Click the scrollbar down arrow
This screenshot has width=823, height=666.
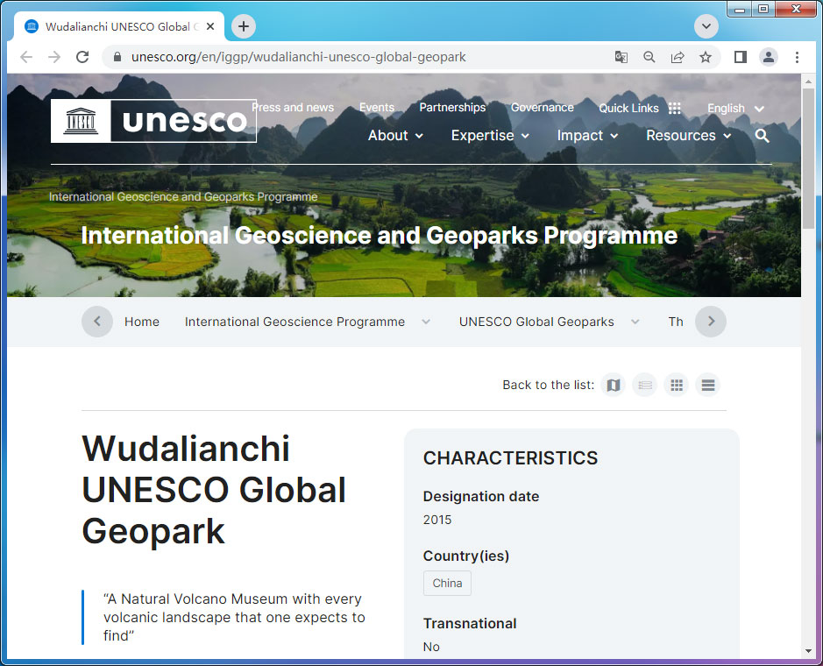coord(808,651)
